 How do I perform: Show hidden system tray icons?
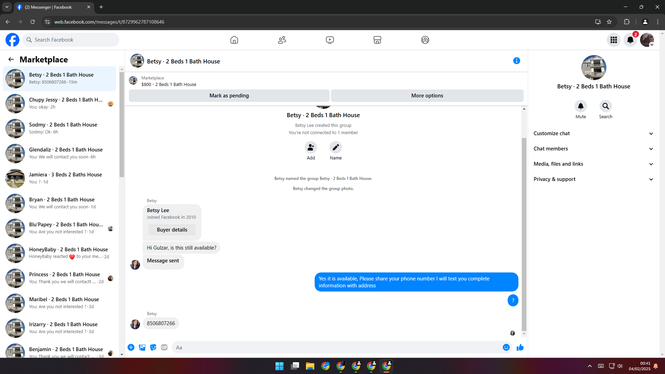589,366
